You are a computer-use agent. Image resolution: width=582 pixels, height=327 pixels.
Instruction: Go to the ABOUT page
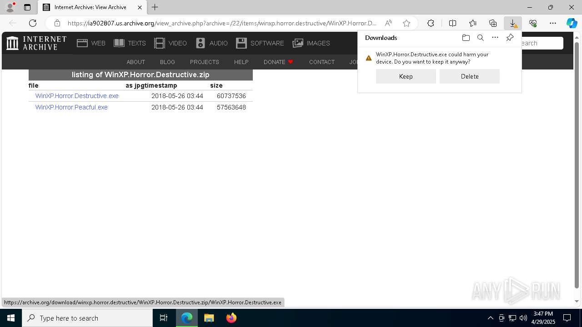pos(135,62)
